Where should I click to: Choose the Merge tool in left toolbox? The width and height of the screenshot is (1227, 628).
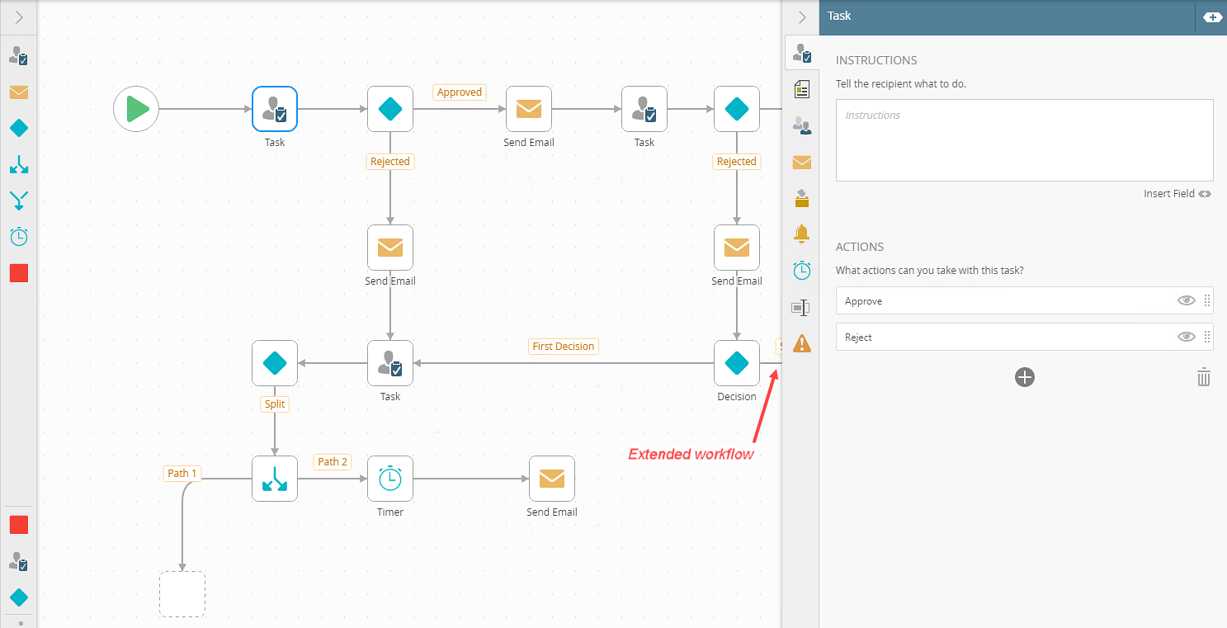click(18, 201)
